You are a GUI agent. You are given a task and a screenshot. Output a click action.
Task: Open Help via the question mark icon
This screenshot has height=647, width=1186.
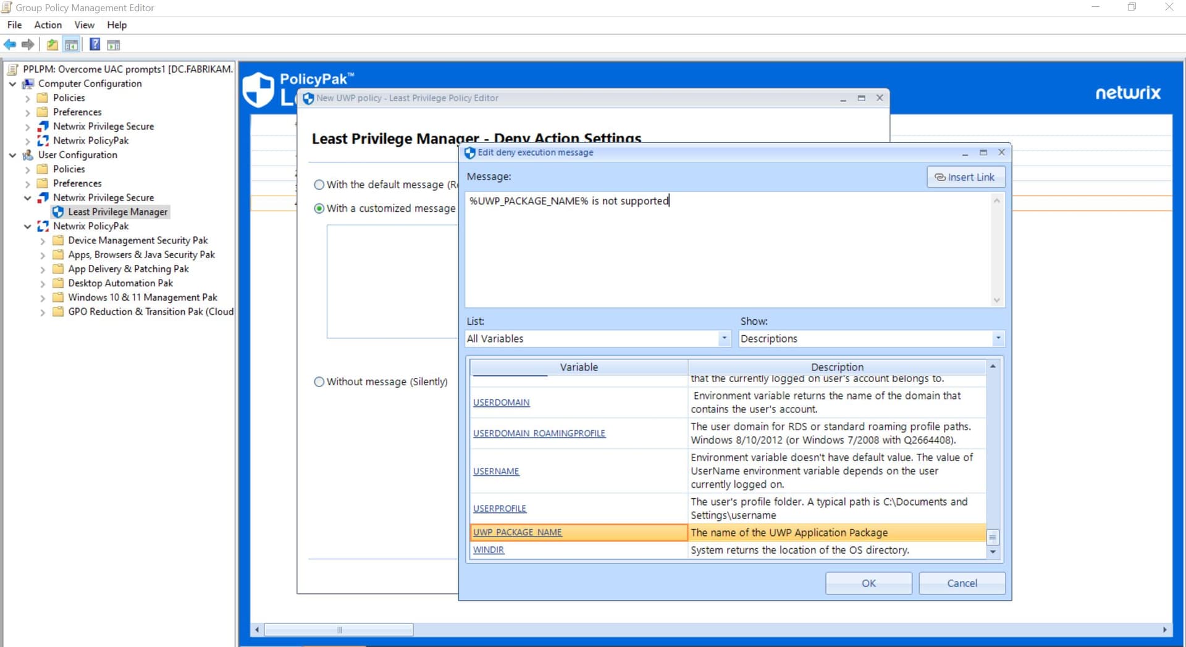(95, 44)
